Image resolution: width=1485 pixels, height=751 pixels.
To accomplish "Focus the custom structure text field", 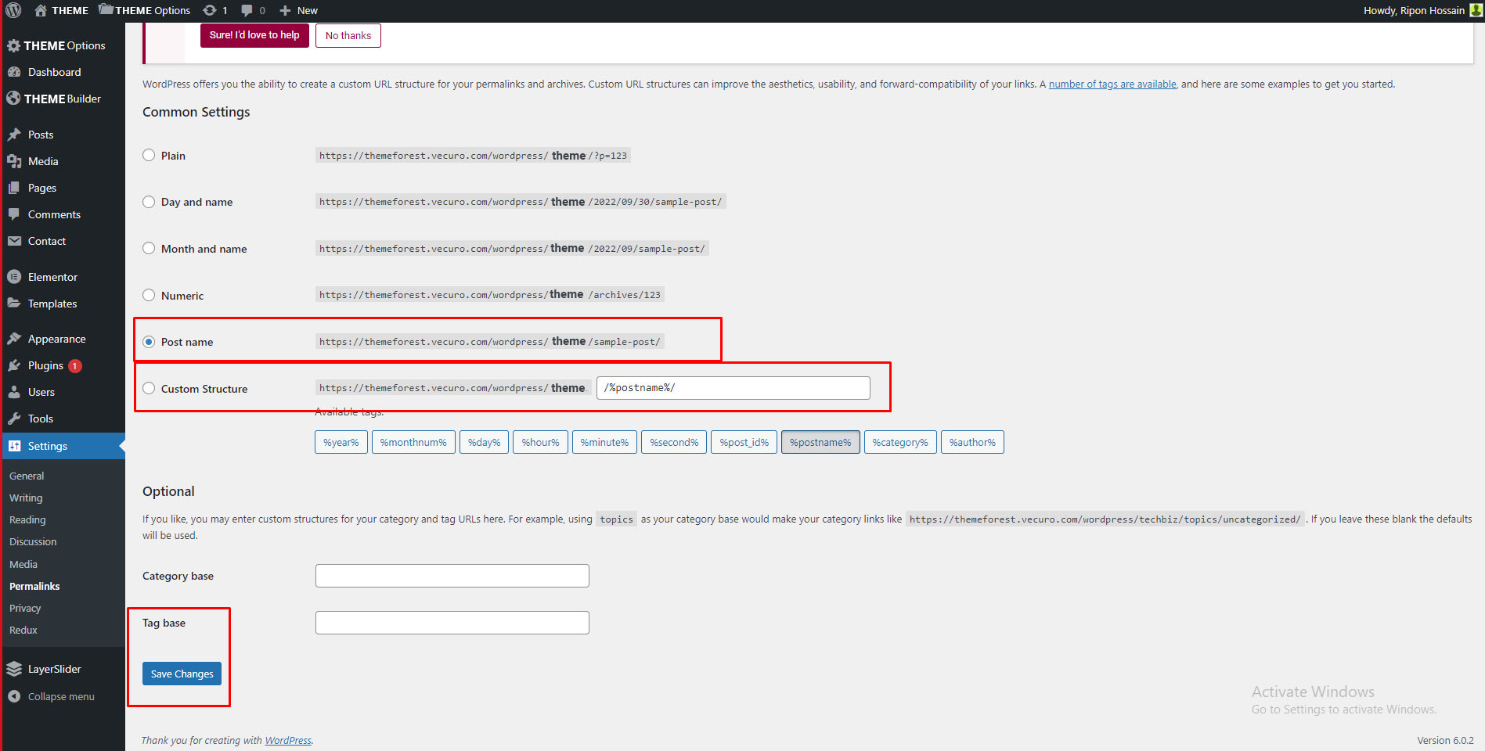I will pos(733,388).
